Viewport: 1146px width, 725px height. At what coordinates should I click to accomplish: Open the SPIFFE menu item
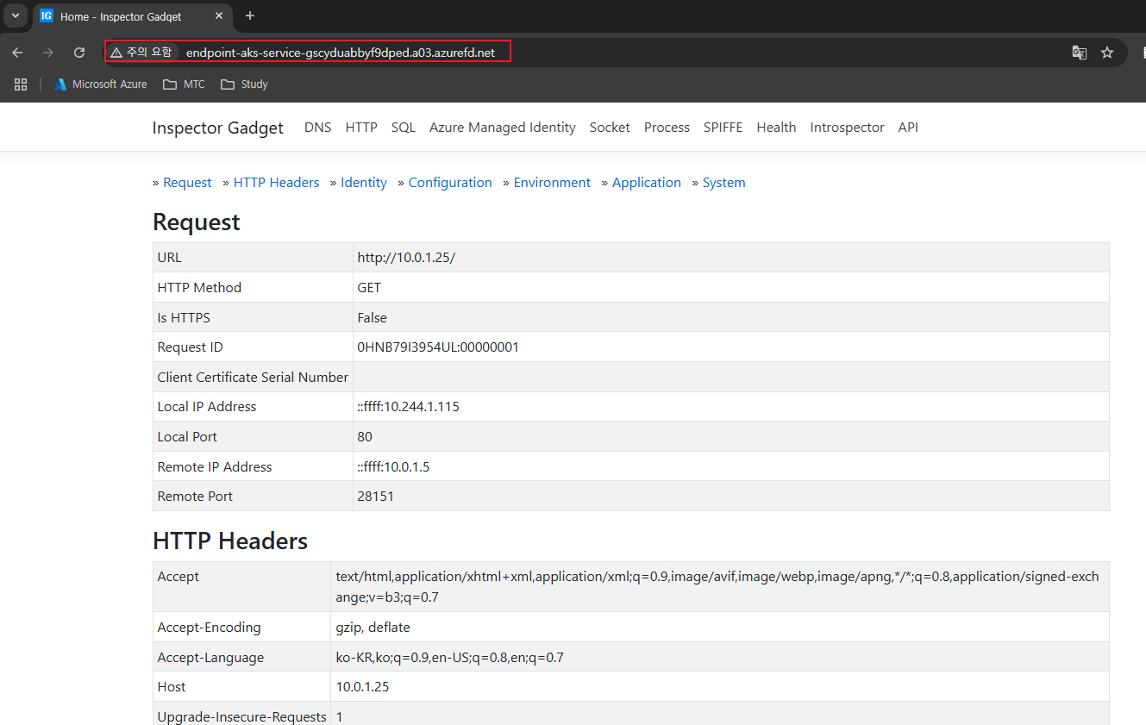coord(723,128)
